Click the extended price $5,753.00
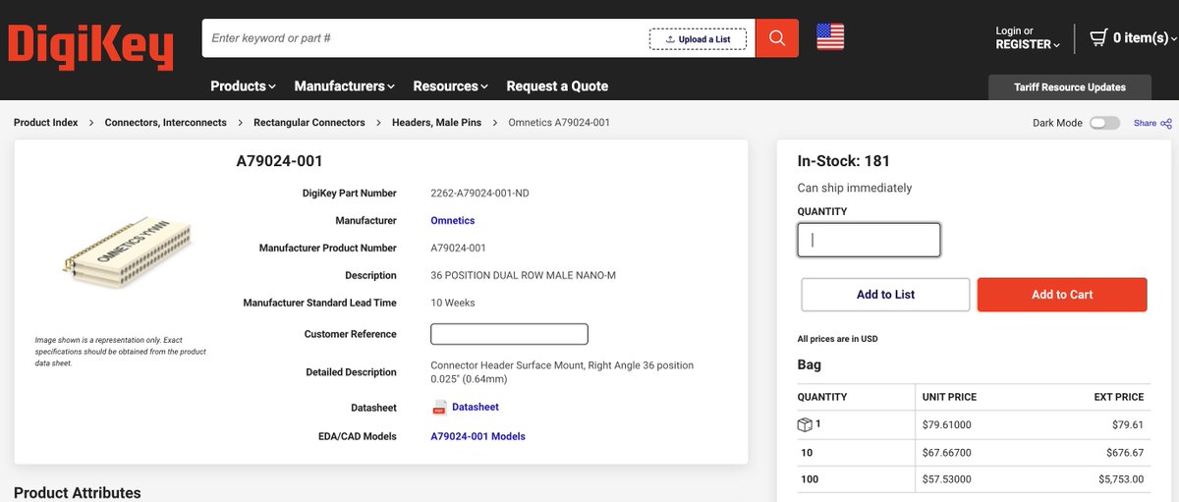1179x502 pixels. (x=1121, y=479)
